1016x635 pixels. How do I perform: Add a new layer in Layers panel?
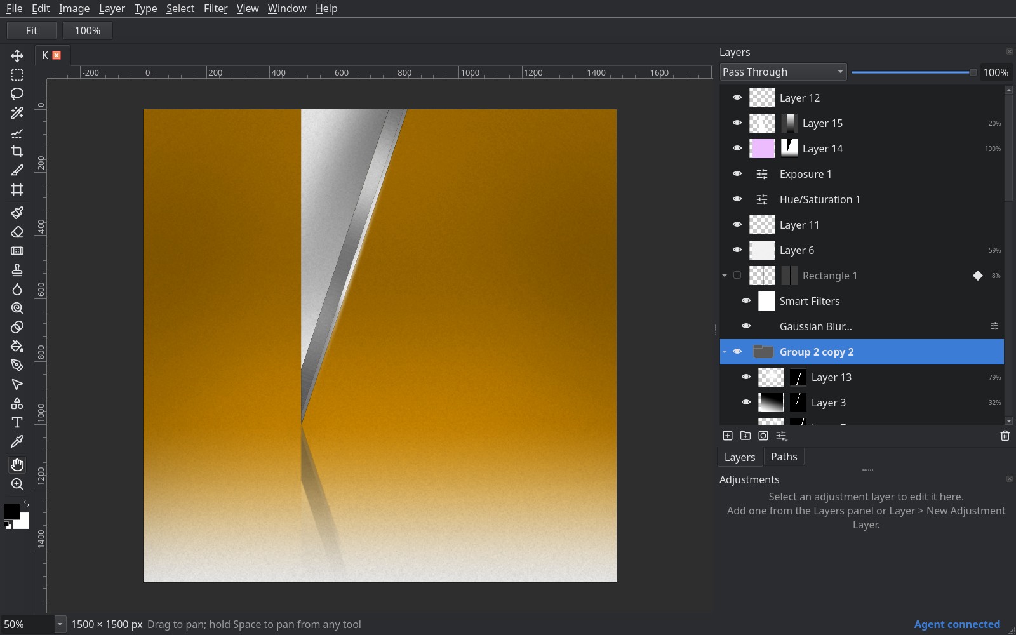728,436
